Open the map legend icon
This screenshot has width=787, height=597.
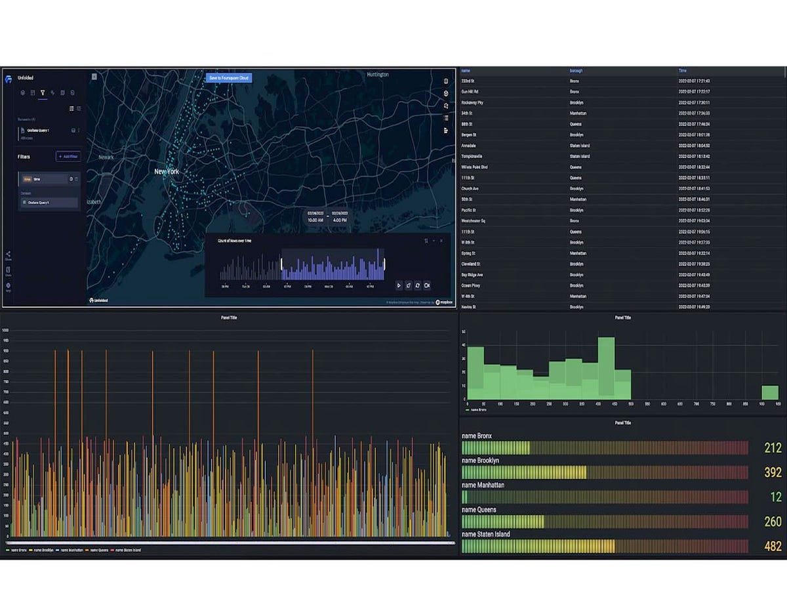tap(447, 117)
